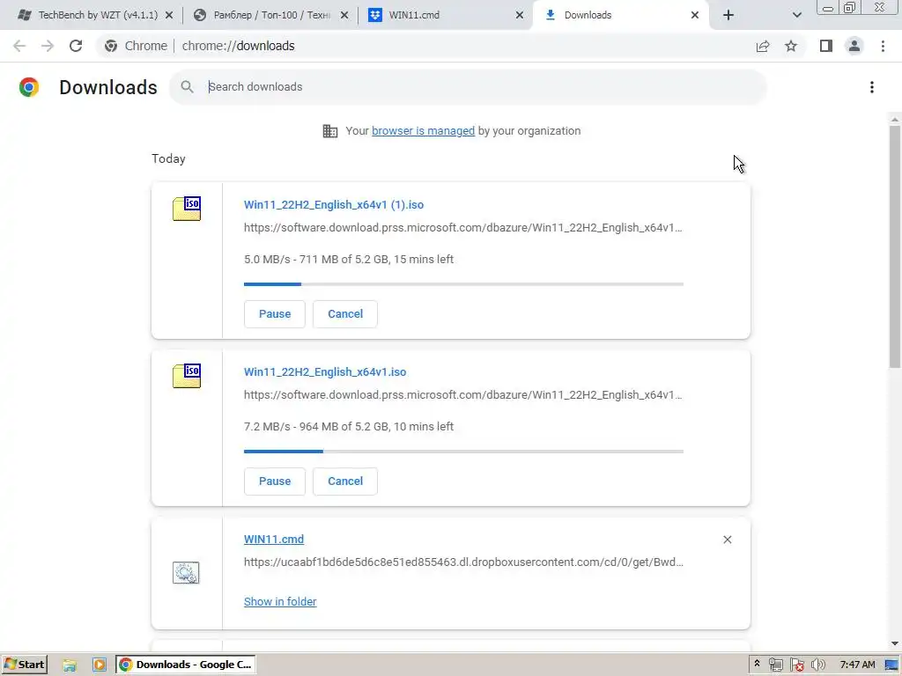Click the Downloads - Google Chrome taskbar button

point(186,665)
